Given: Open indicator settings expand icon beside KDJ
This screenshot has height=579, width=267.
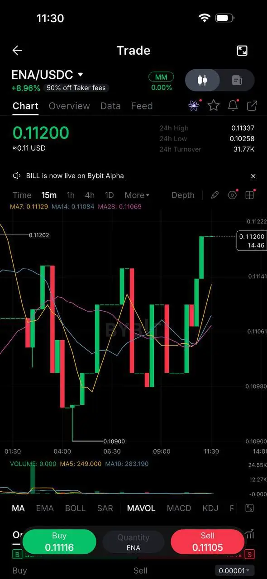Looking at the screenshot, I should pos(249,508).
